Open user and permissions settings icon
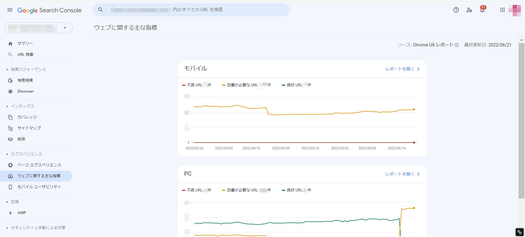 pos(469,10)
